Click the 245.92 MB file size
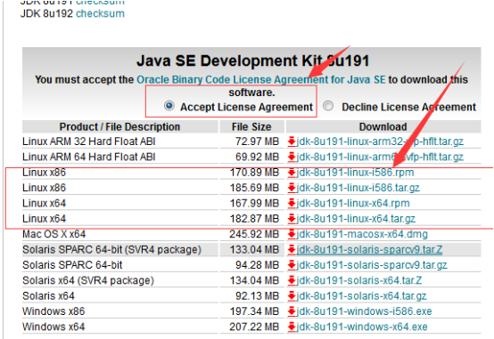 click(254, 234)
